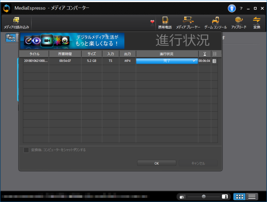Toggle shutdown computer after conversion checkbox
Viewport: 267px width, 202px height.
26,150
